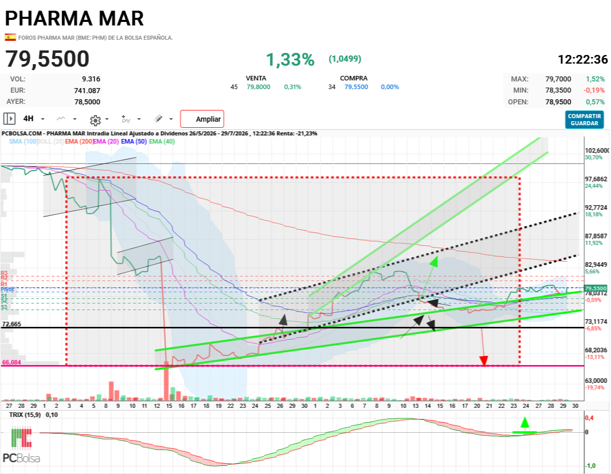
Task: Click the 66,084 pink level label
Action: pos(11,363)
